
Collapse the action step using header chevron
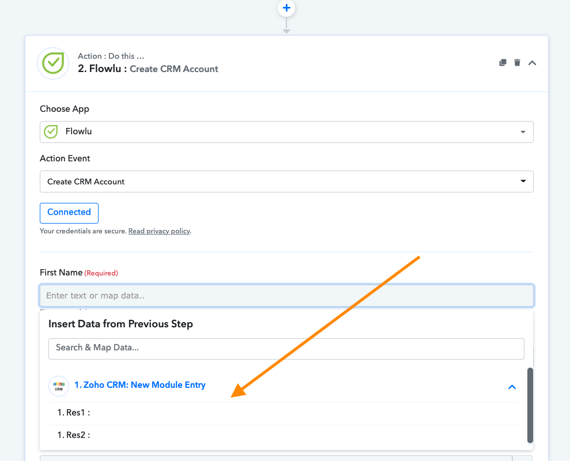[x=532, y=63]
